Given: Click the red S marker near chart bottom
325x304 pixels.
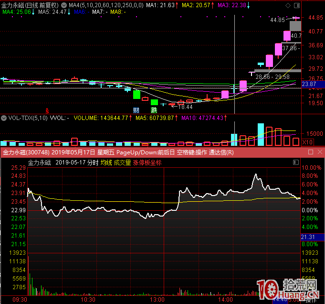Looking at the screenshot, I should (47, 109).
